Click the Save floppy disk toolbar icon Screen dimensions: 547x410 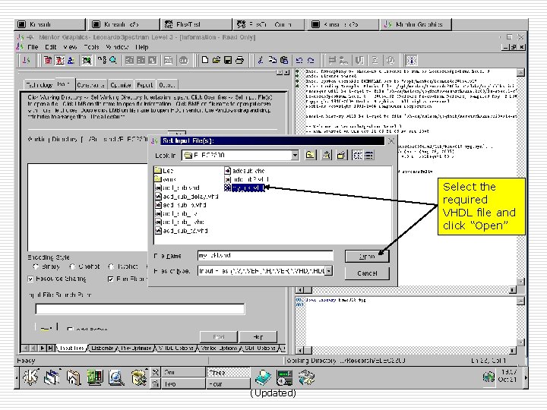pos(228,60)
